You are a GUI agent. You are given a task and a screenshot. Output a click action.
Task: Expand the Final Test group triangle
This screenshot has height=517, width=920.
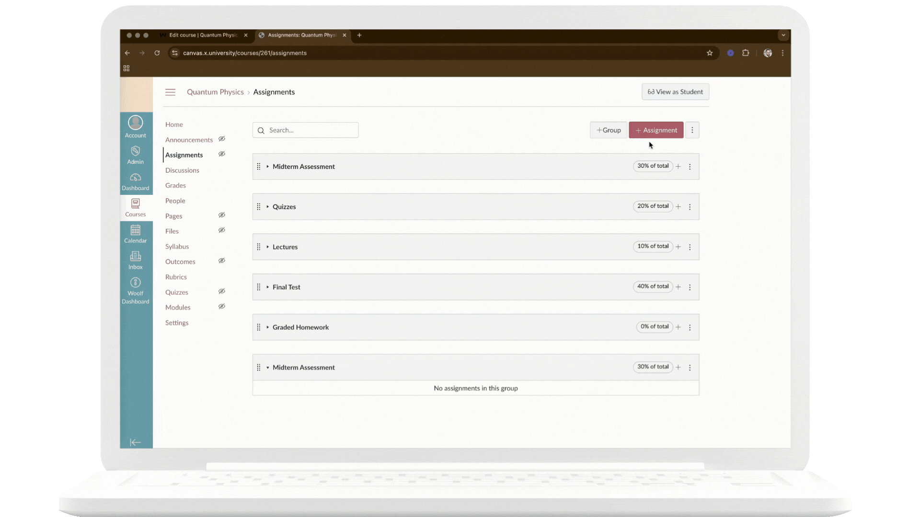coord(268,287)
